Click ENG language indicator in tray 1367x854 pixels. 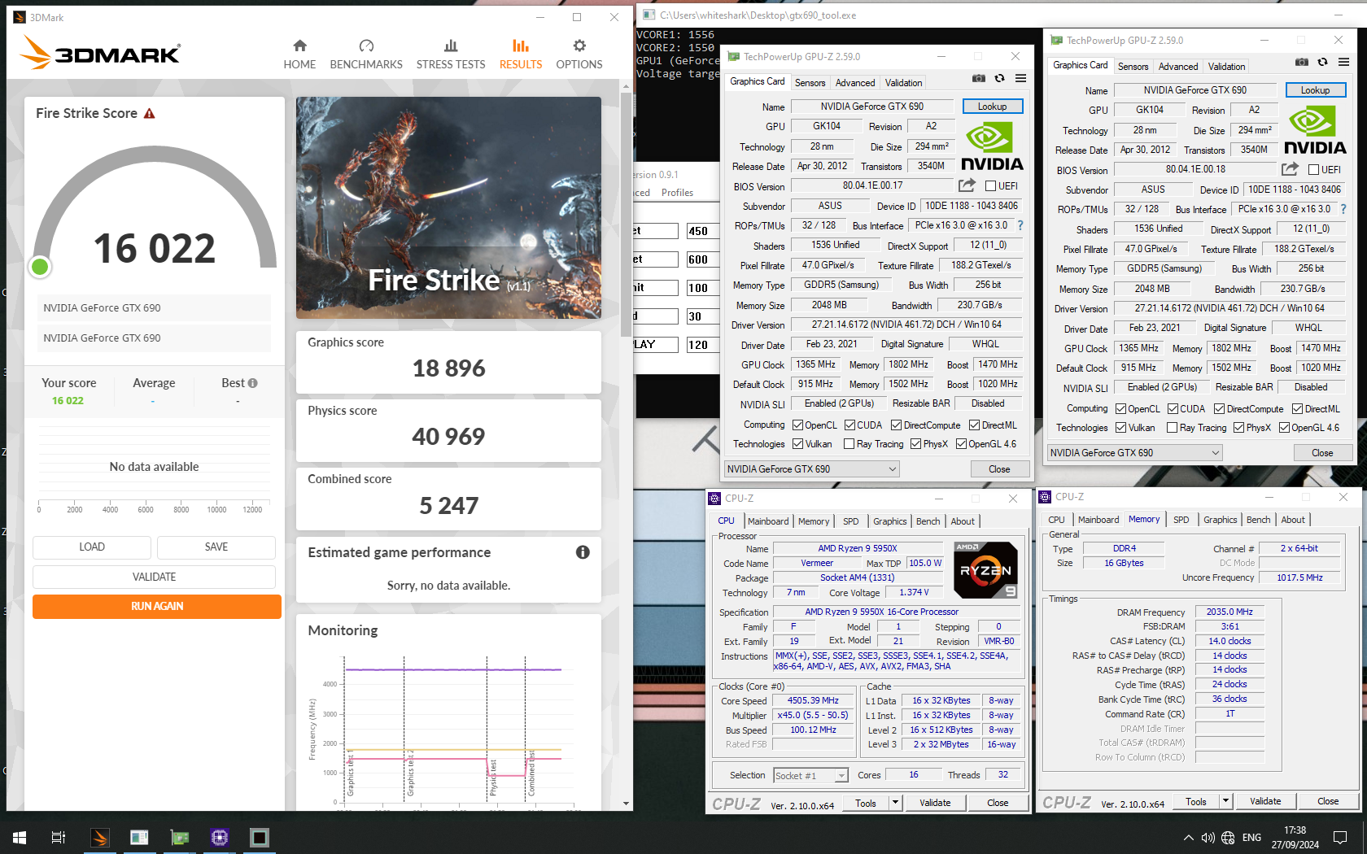pos(1252,838)
